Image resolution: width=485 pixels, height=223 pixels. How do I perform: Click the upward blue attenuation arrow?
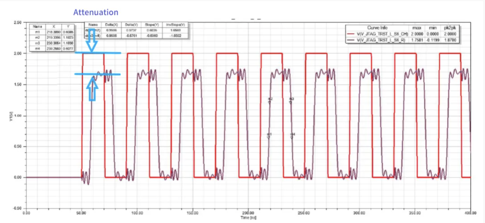(92, 89)
